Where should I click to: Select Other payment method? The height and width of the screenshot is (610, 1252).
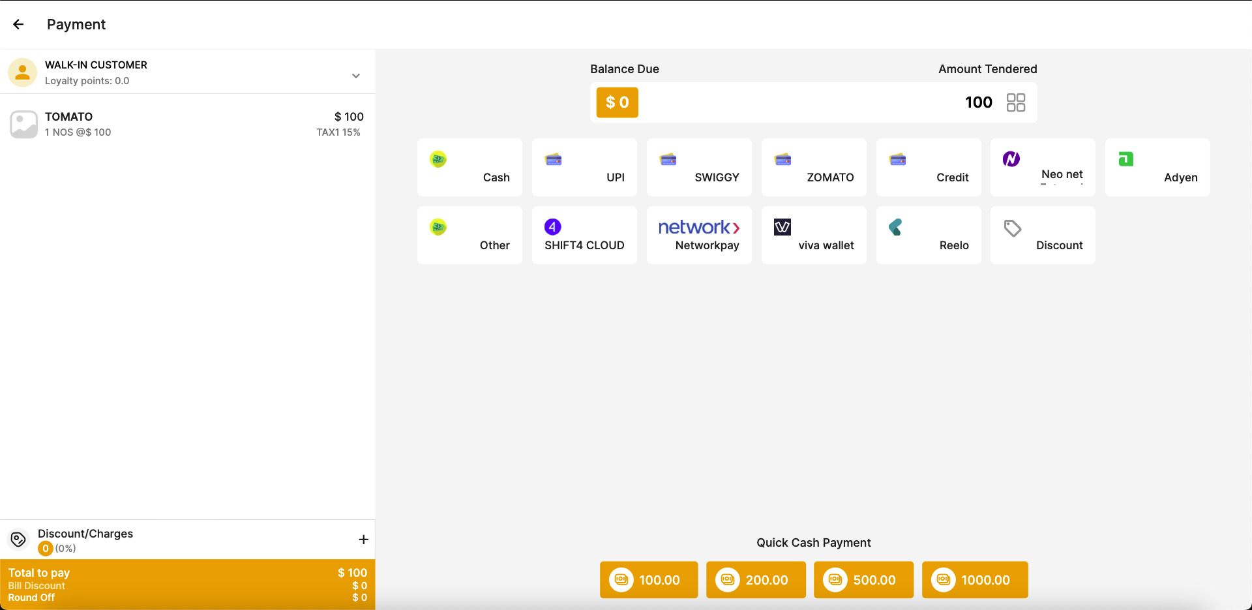click(x=469, y=235)
